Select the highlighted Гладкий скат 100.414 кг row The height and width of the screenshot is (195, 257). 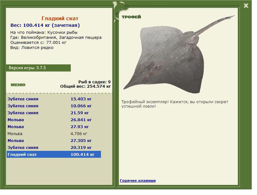[x=54, y=154]
